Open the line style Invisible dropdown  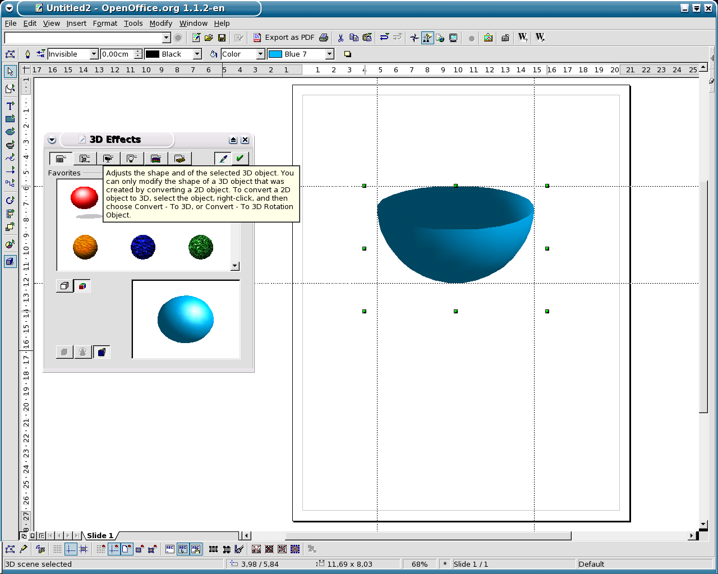(x=93, y=54)
